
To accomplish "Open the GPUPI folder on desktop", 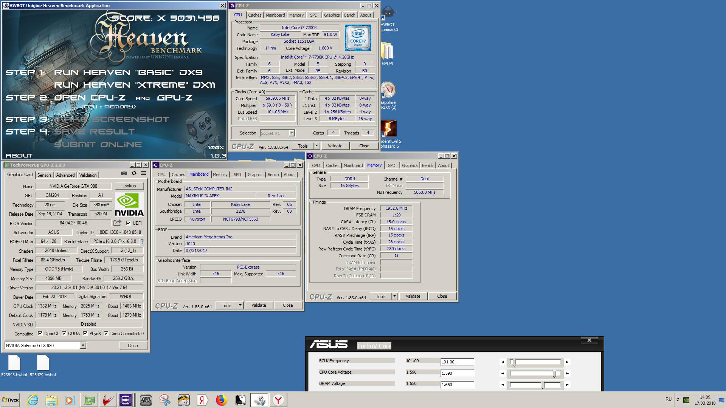I will pos(388,54).
